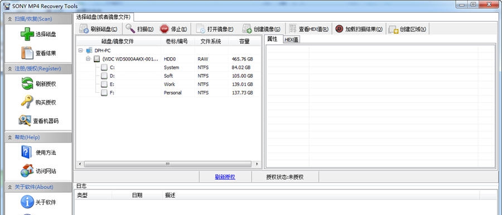The width and height of the screenshot is (502, 215).
Task: Select the 84.02 GB capacity cell
Action: [241, 68]
